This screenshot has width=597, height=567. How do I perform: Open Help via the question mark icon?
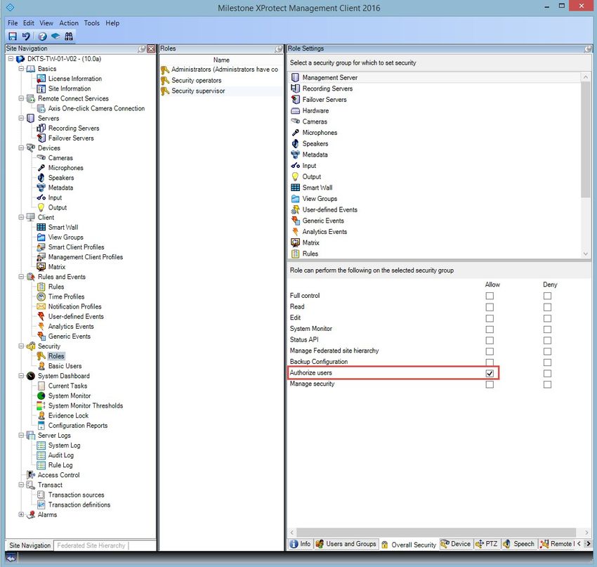tap(42, 36)
